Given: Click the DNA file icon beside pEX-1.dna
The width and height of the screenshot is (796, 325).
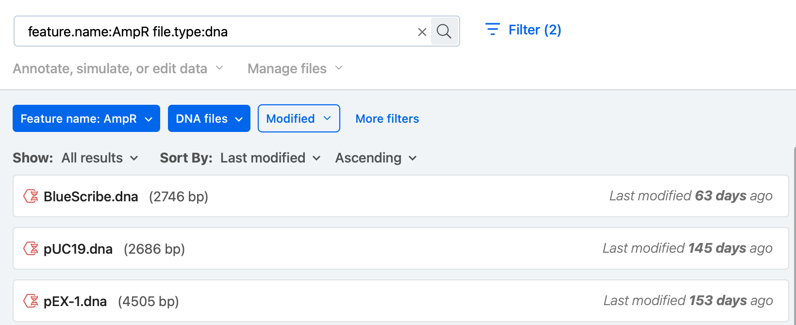Looking at the screenshot, I should coord(31,301).
